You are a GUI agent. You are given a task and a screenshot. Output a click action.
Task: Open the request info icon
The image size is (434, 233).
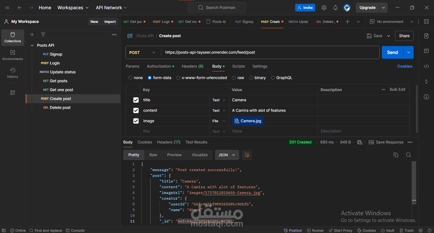426,97
